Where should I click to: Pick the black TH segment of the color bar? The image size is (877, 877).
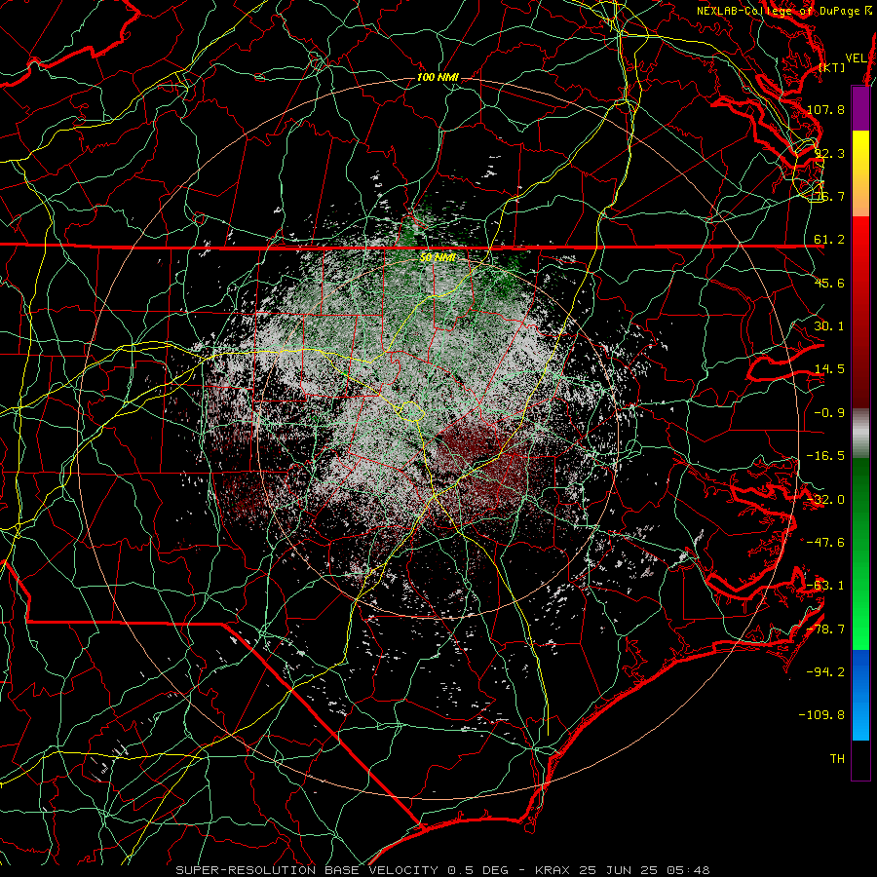point(860,759)
